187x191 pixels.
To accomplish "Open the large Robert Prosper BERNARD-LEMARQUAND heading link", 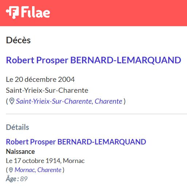I will (x=93, y=60).
